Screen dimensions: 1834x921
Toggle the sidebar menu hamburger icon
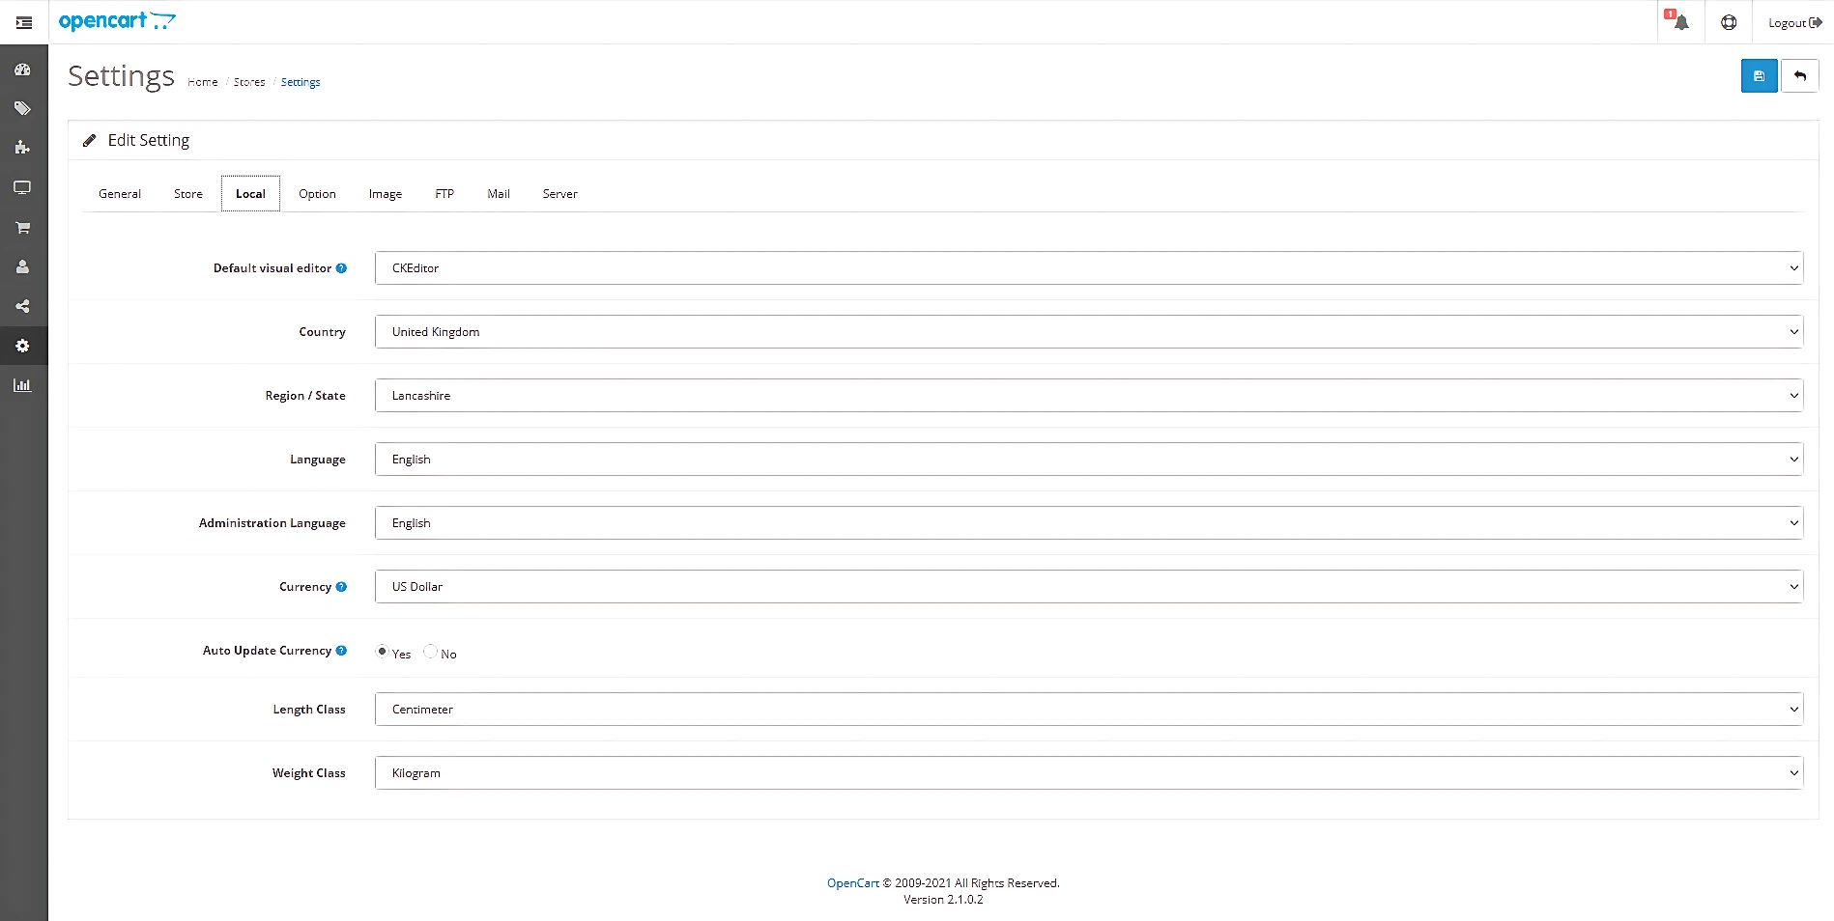24,22
